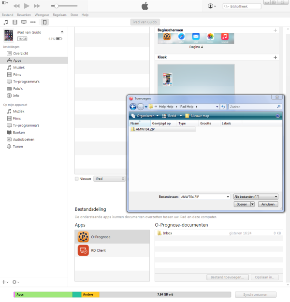Sort by the Naam column header
Image resolution: width=290 pixels, height=302 pixels.
coord(140,124)
